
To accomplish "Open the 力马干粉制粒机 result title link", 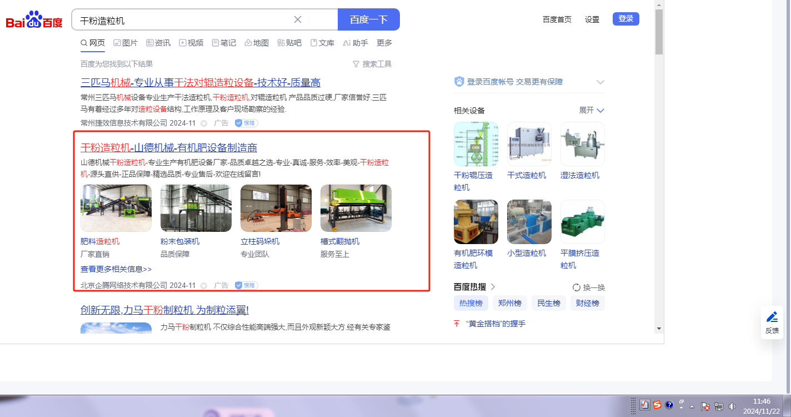I will [164, 310].
